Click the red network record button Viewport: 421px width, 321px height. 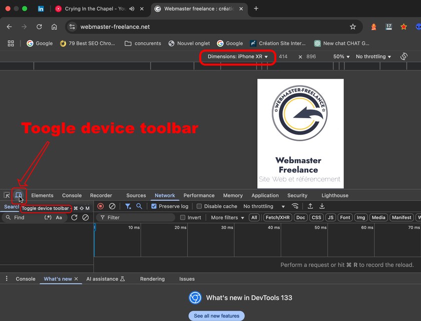tap(100, 206)
